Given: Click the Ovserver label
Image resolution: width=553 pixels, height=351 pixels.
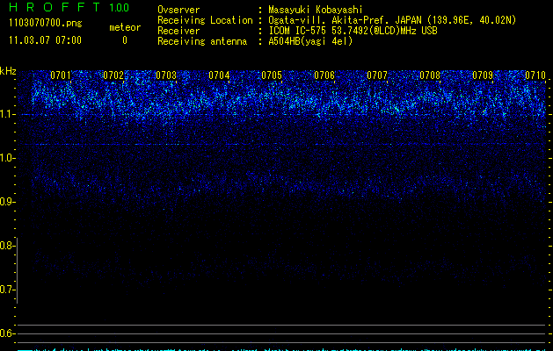Looking at the screenshot, I should pyautogui.click(x=178, y=10).
